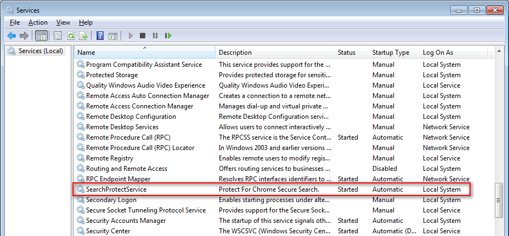Image resolution: width=509 pixels, height=236 pixels.
Task: Click the Start Service play icon
Action: pyautogui.click(x=131, y=36)
